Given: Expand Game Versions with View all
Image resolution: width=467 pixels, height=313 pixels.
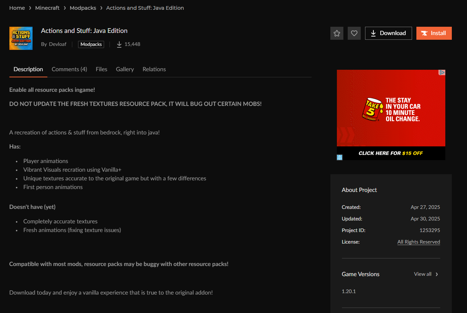Looking at the screenshot, I should point(426,274).
